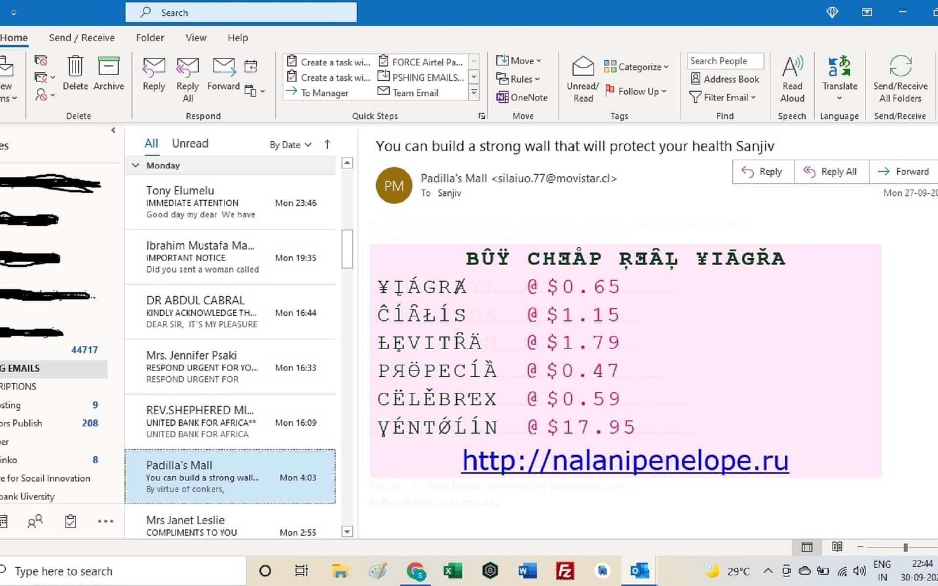This screenshot has height=586, width=938.
Task: Open Address Book
Action: [x=725, y=79]
